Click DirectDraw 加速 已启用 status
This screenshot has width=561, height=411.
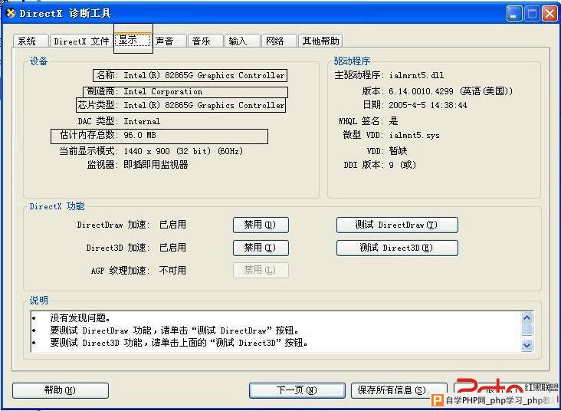[172, 225]
